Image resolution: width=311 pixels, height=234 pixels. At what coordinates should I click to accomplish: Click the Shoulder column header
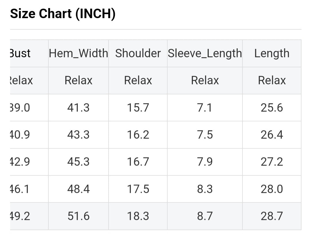pyautogui.click(x=138, y=53)
